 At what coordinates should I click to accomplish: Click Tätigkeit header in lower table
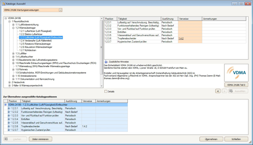click(x=43, y=101)
